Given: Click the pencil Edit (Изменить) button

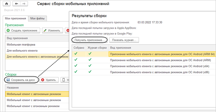Looking at the screenshot, I should pos(52,30).
